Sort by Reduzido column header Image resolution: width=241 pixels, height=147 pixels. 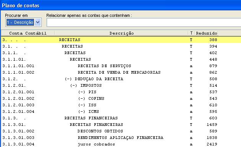[x=207, y=33]
